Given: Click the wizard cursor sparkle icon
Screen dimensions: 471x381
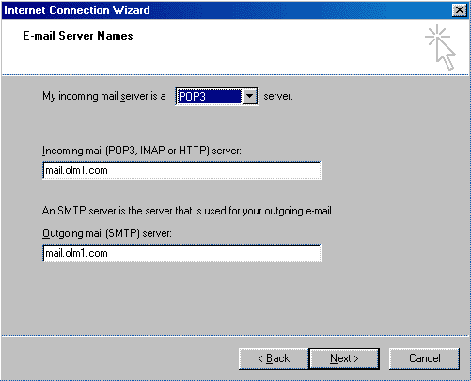Looking at the screenshot, I should pyautogui.click(x=440, y=47).
